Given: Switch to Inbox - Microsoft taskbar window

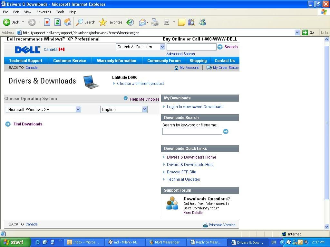Looking at the screenshot, I should point(84,242).
